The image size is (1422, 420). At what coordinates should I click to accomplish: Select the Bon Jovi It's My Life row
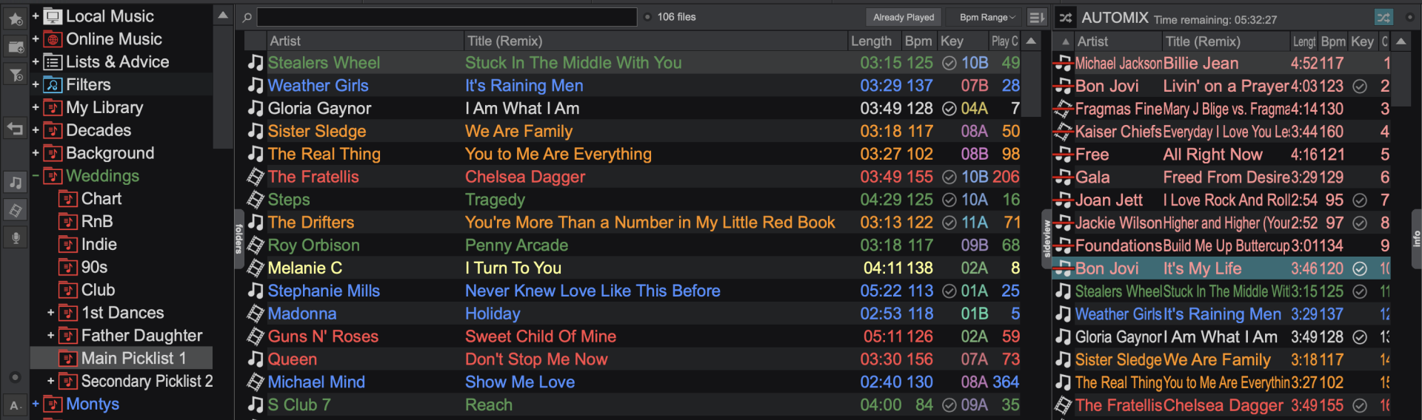click(1221, 269)
